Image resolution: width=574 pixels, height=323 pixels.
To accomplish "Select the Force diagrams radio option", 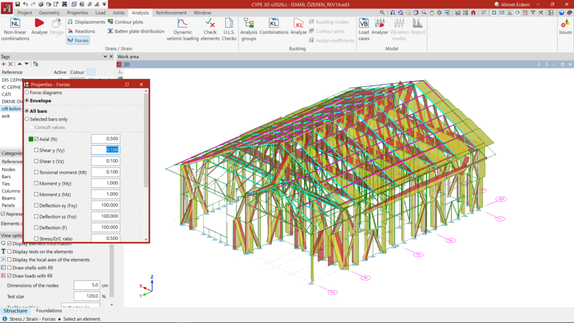I will click(x=27, y=93).
